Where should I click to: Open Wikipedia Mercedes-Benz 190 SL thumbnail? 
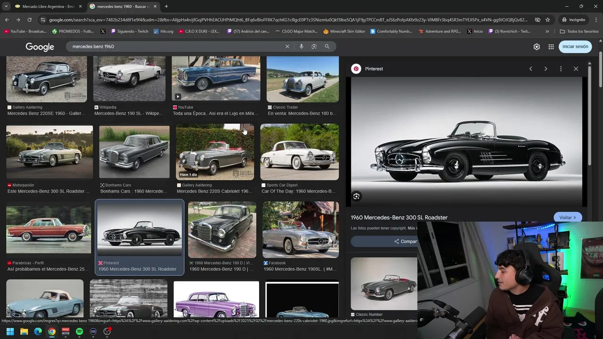tap(129, 79)
